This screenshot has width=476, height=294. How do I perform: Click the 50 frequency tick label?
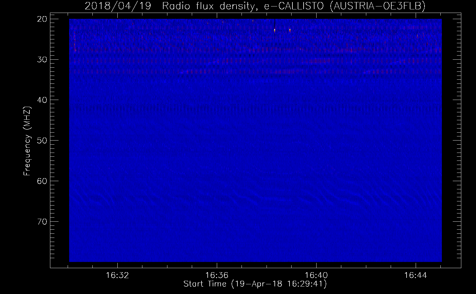tap(42, 140)
